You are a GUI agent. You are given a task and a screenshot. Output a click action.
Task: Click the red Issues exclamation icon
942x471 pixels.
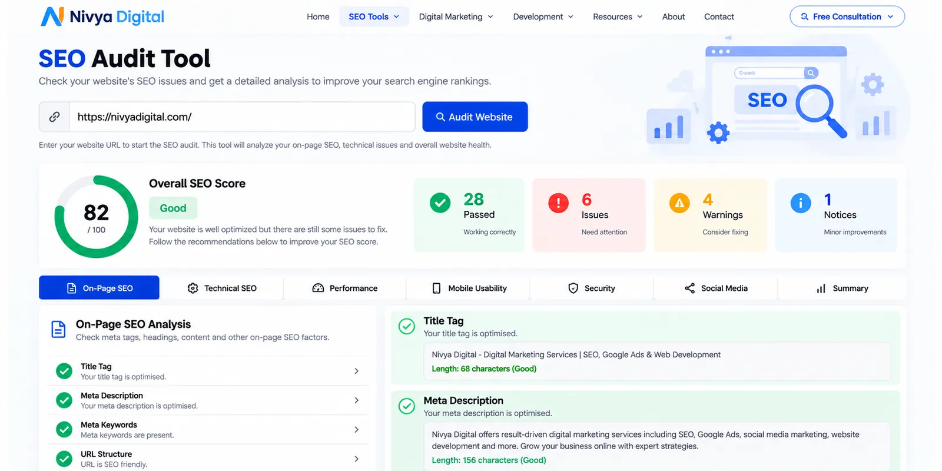(x=558, y=203)
